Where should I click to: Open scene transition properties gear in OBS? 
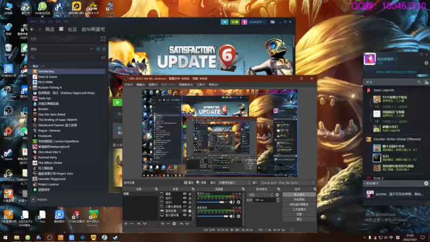click(277, 195)
